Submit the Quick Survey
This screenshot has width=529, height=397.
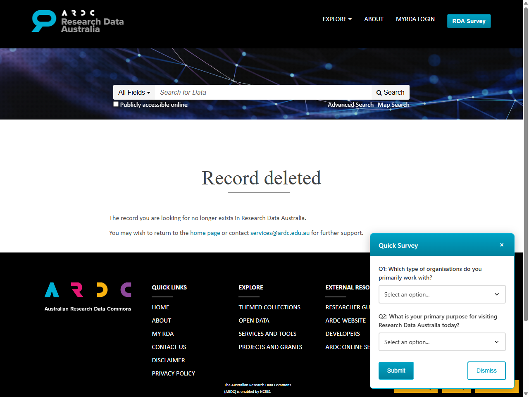396,371
